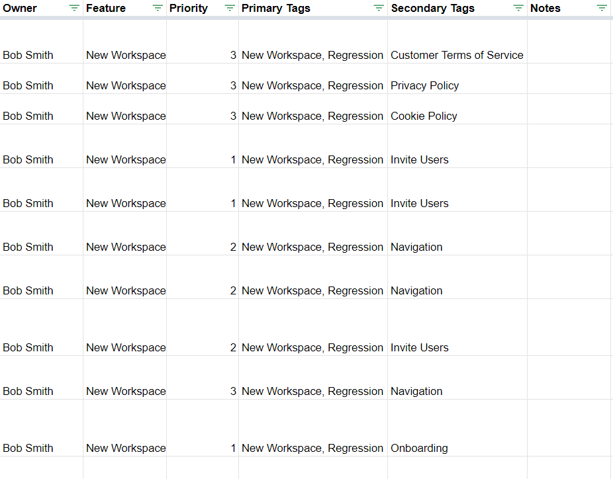This screenshot has height=479, width=613.
Task: Click the Privacy Policy secondary tag cell
Action: (424, 85)
